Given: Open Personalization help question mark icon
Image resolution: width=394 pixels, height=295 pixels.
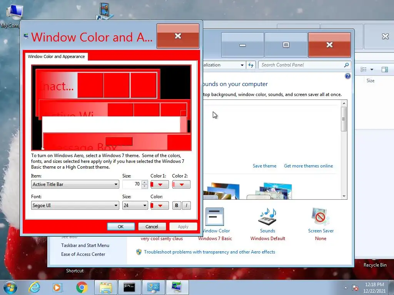Looking at the screenshot, I should point(348,76).
